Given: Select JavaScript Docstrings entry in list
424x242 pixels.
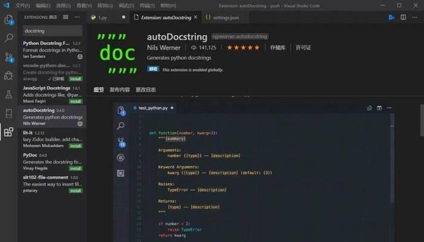Looking at the screenshot, I should [52, 94].
